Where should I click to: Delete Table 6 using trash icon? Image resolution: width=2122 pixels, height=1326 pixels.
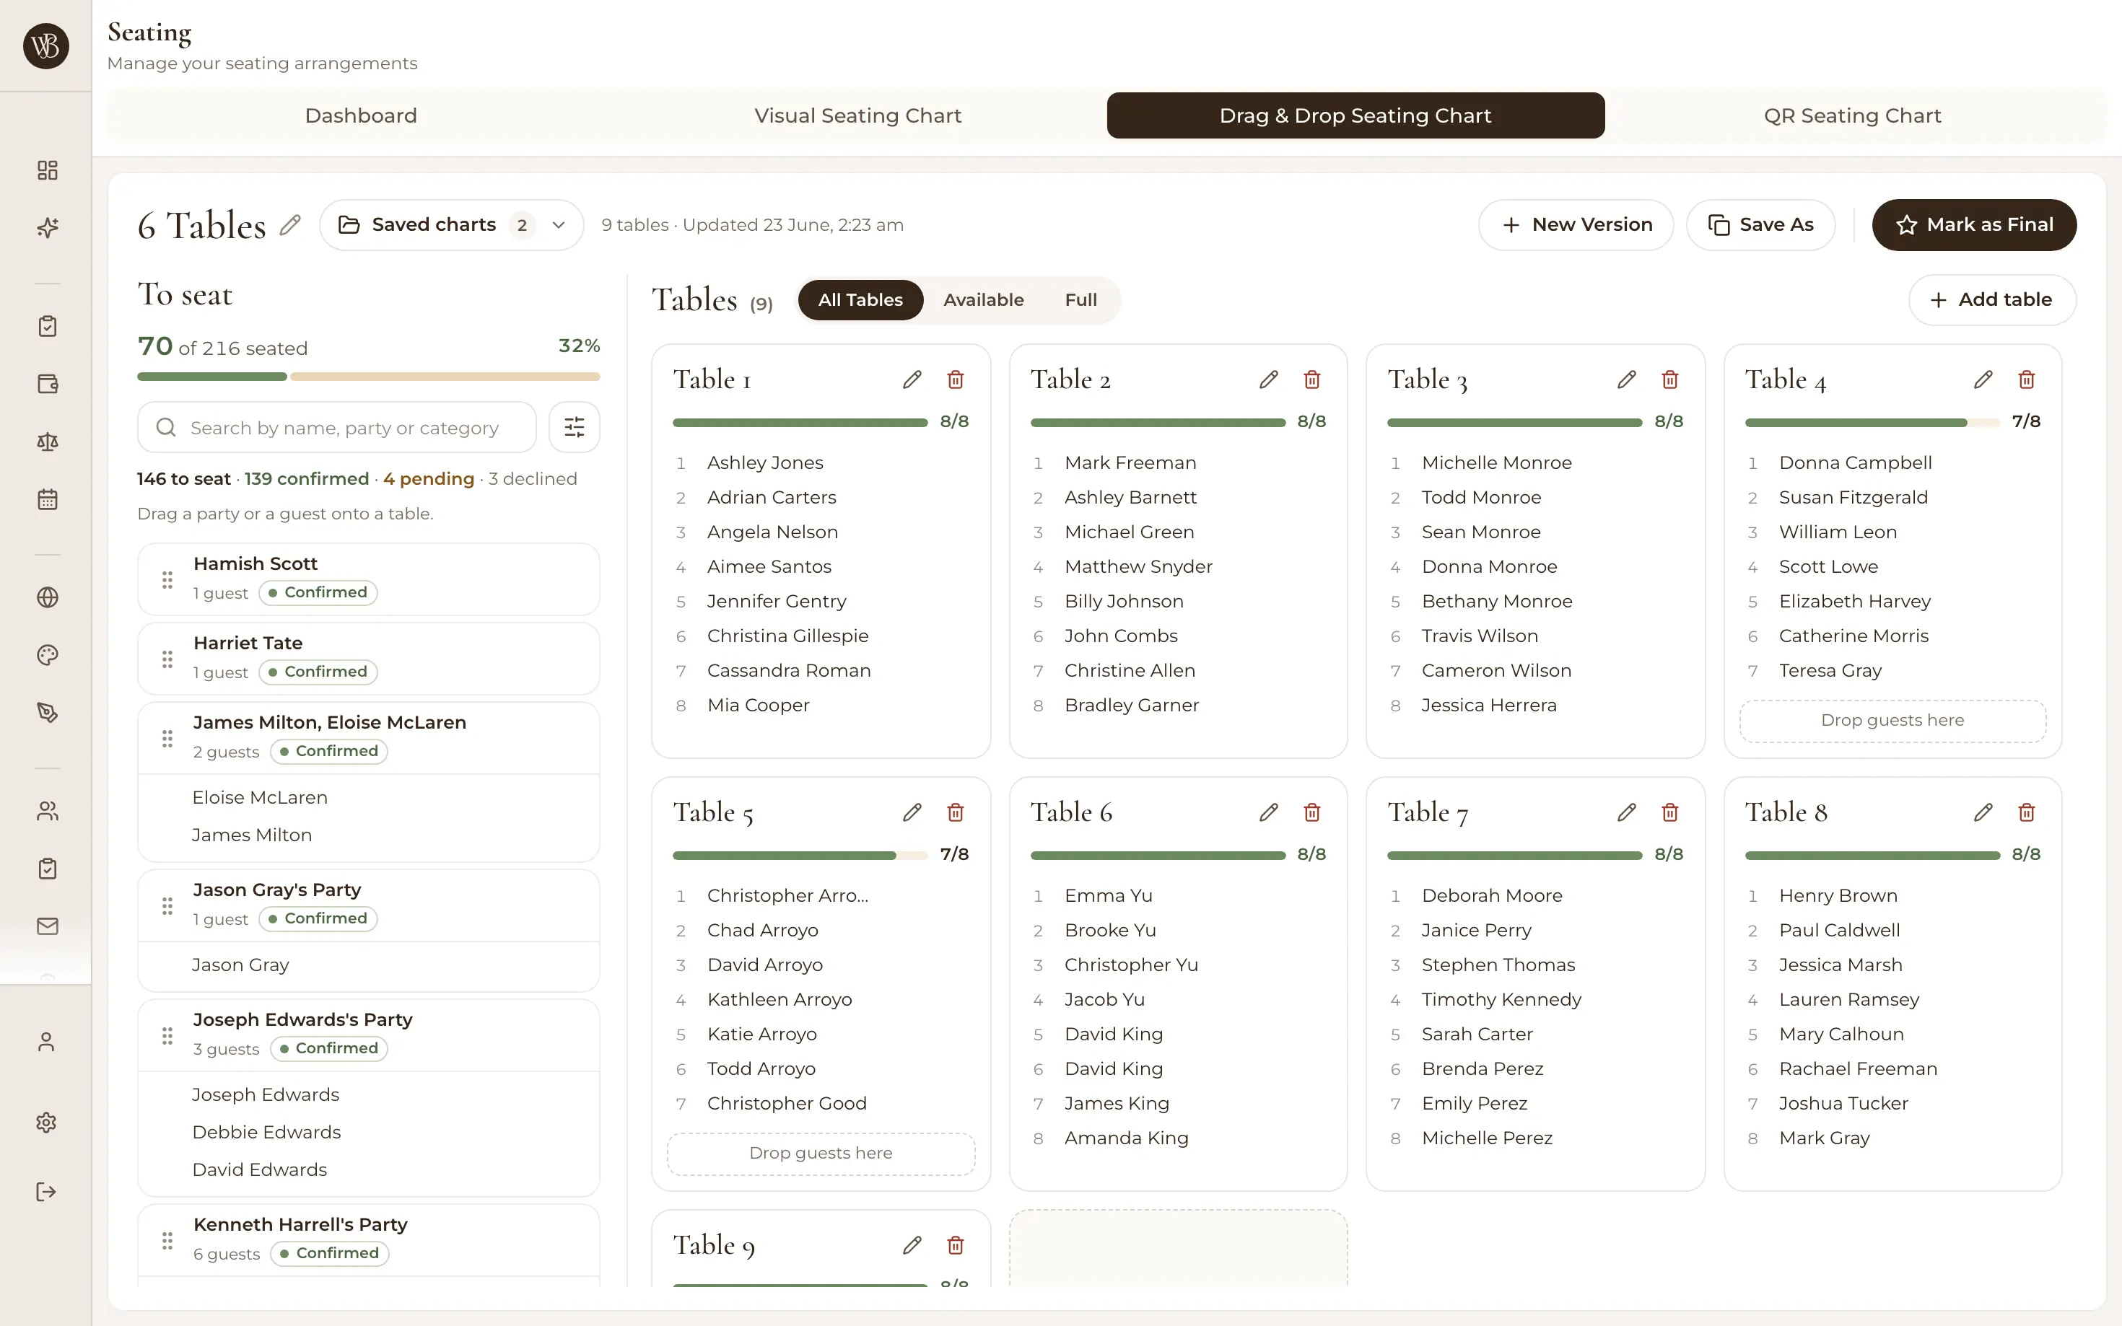tap(1311, 812)
